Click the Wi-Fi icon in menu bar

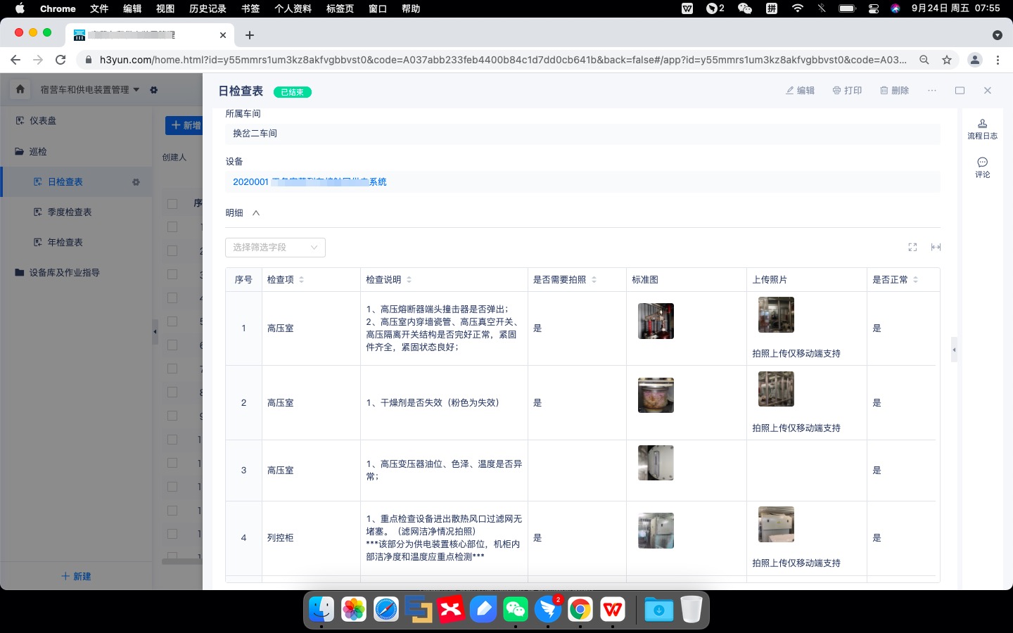(x=797, y=8)
